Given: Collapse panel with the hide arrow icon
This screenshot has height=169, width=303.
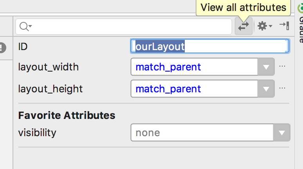Looking at the screenshot, I should coord(285,25).
